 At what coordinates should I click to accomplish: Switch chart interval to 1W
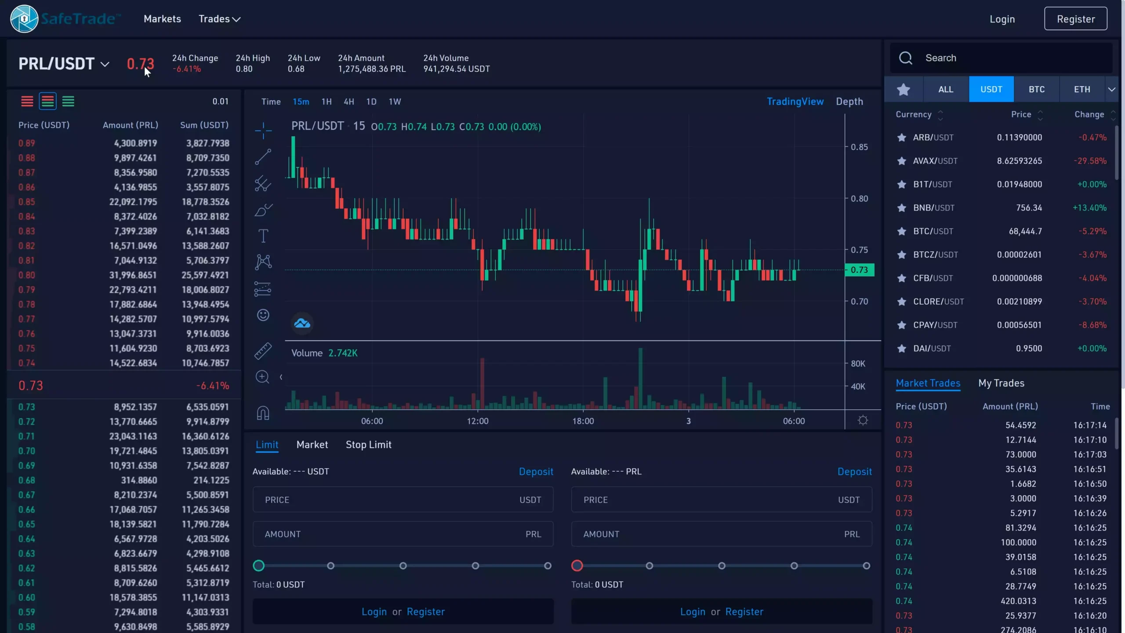point(395,102)
